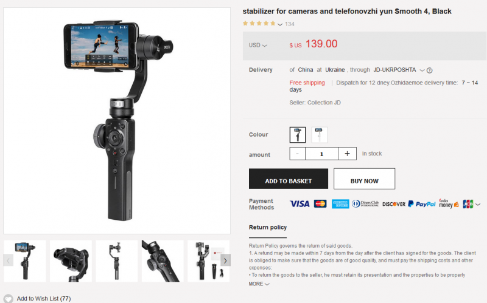Select the white colour option
The height and width of the screenshot is (303, 487).
320,135
